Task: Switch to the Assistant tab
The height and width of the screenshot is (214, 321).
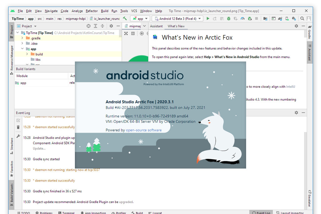Action: [x=156, y=26]
